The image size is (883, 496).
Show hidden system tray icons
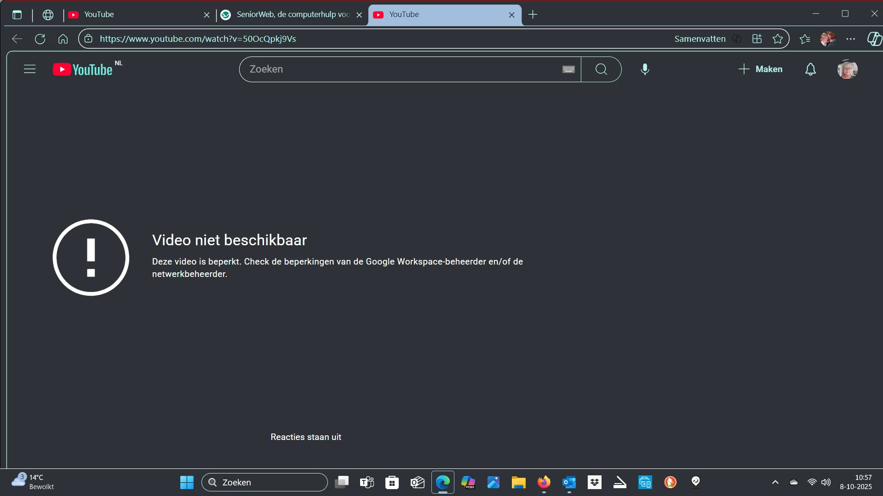[x=775, y=482]
